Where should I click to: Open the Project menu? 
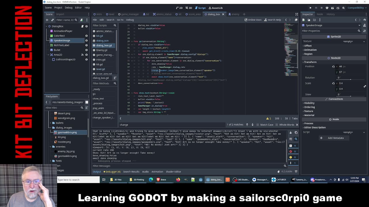[x=58, y=8]
